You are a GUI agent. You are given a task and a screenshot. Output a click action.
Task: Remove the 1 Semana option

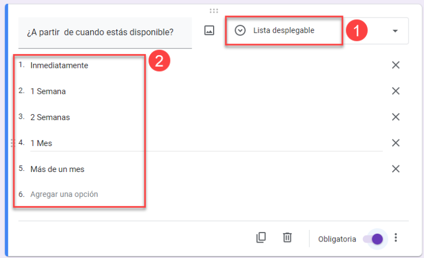396,91
